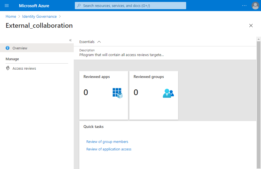This screenshot has width=261, height=169.
Task: Go to Home via the breadcrumb
Action: pos(11,16)
